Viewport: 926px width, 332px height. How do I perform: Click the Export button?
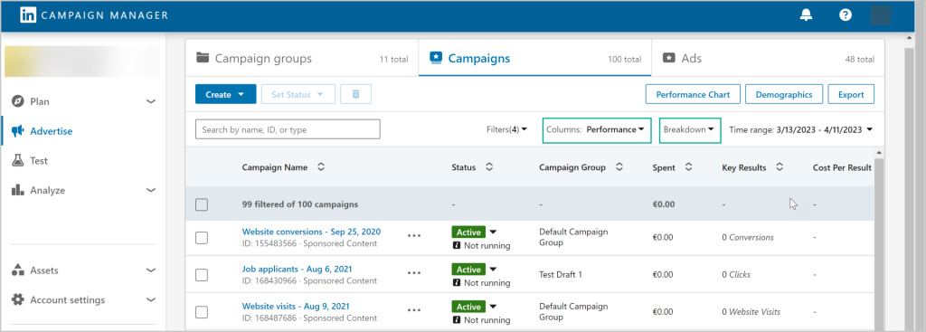(851, 94)
